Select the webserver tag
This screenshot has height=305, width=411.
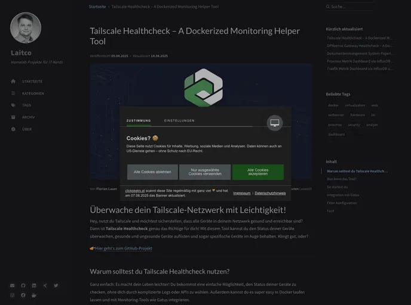click(x=336, y=115)
